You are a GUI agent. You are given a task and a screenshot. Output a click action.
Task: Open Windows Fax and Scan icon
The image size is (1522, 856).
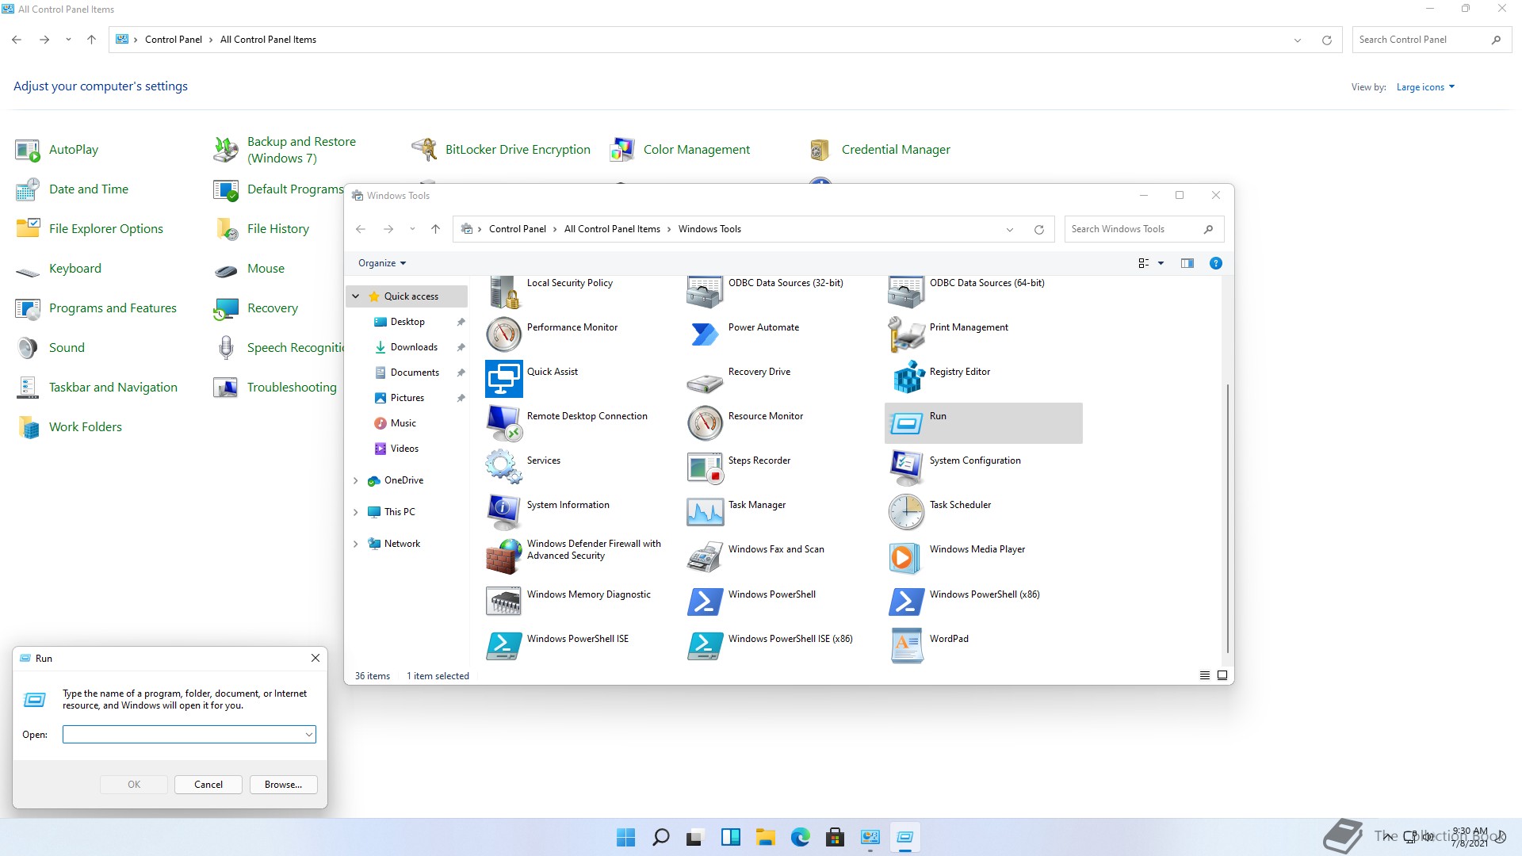tap(705, 556)
